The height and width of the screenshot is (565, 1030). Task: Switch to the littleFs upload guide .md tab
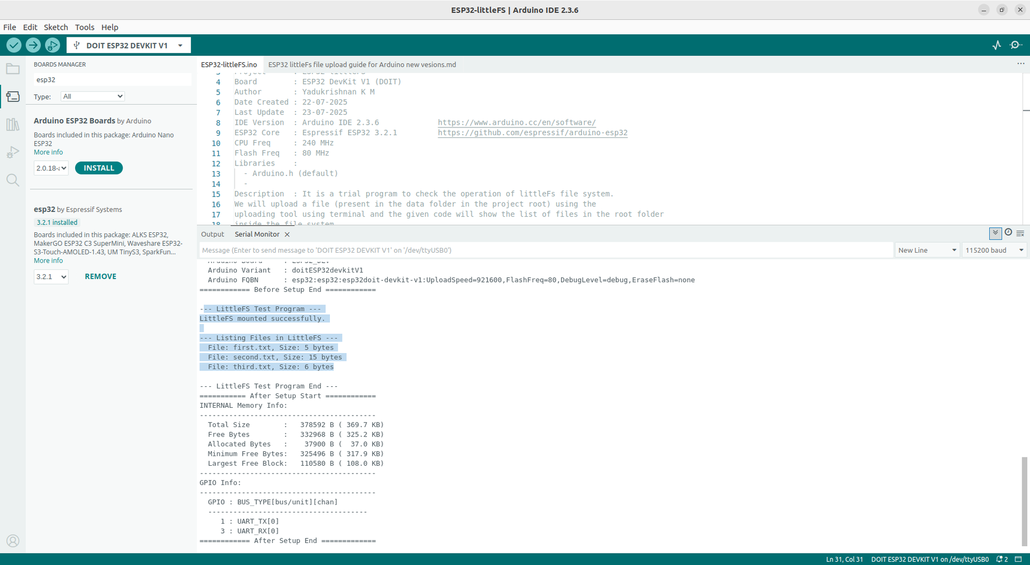pyautogui.click(x=362, y=65)
